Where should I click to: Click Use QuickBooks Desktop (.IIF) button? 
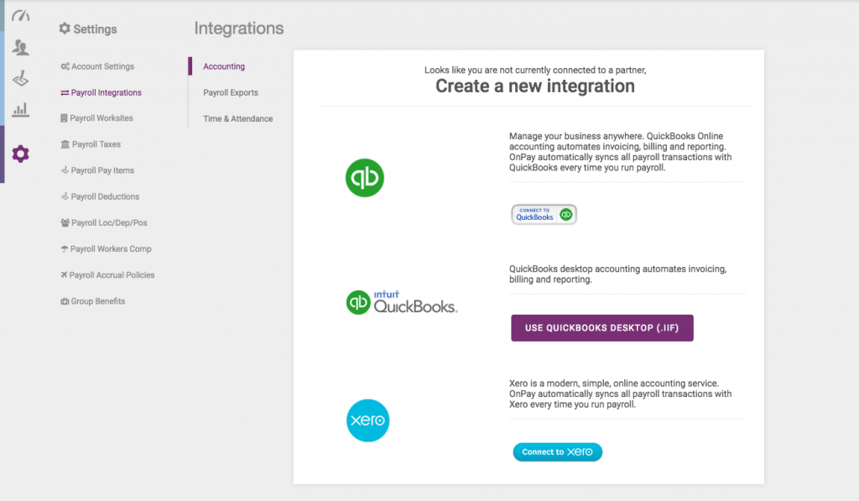click(x=602, y=328)
